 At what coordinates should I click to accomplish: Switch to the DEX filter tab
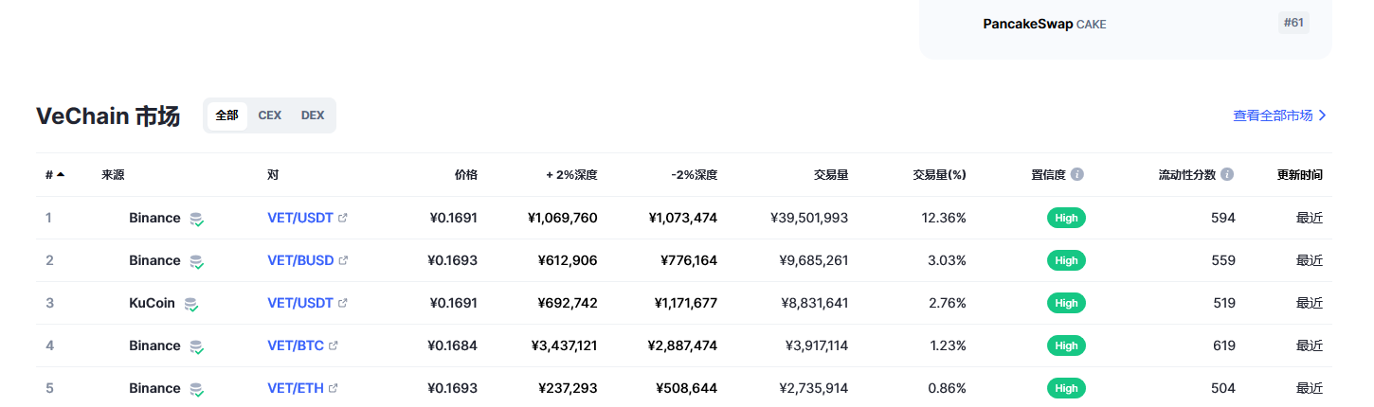[313, 115]
